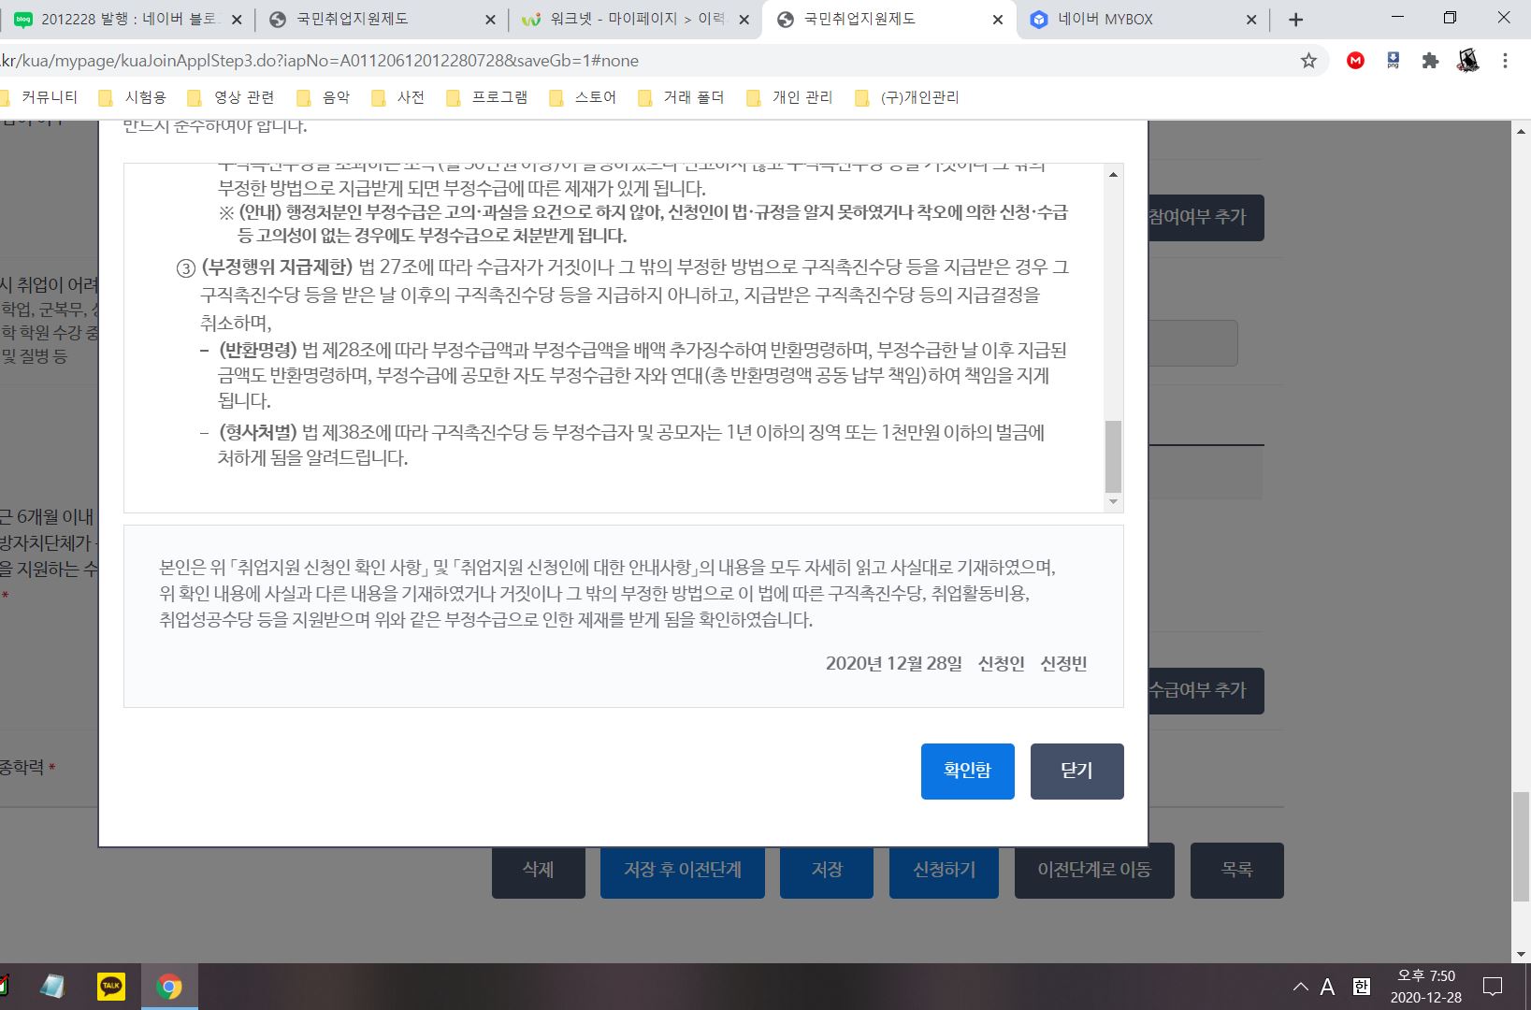The image size is (1531, 1010).
Task: Click terms box scrollbar down arrow
Action: pos(1113,502)
